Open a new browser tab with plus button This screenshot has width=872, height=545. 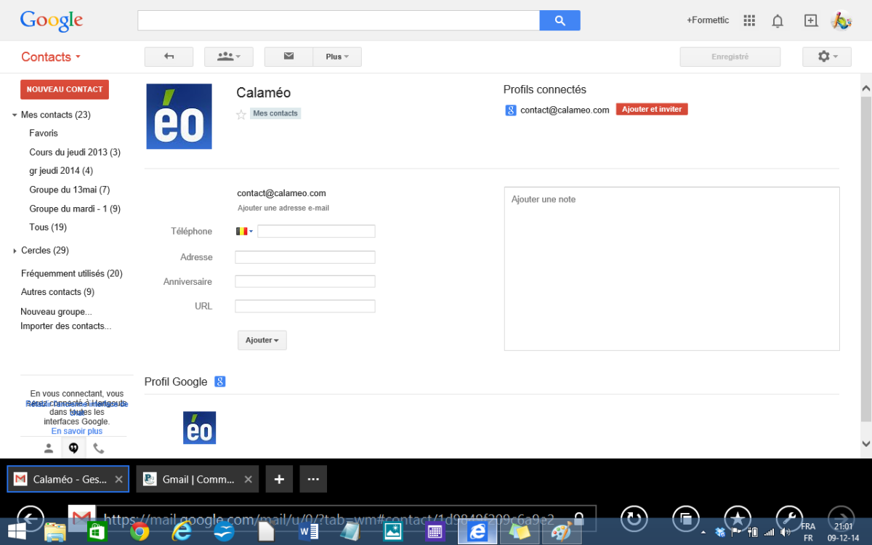click(279, 479)
